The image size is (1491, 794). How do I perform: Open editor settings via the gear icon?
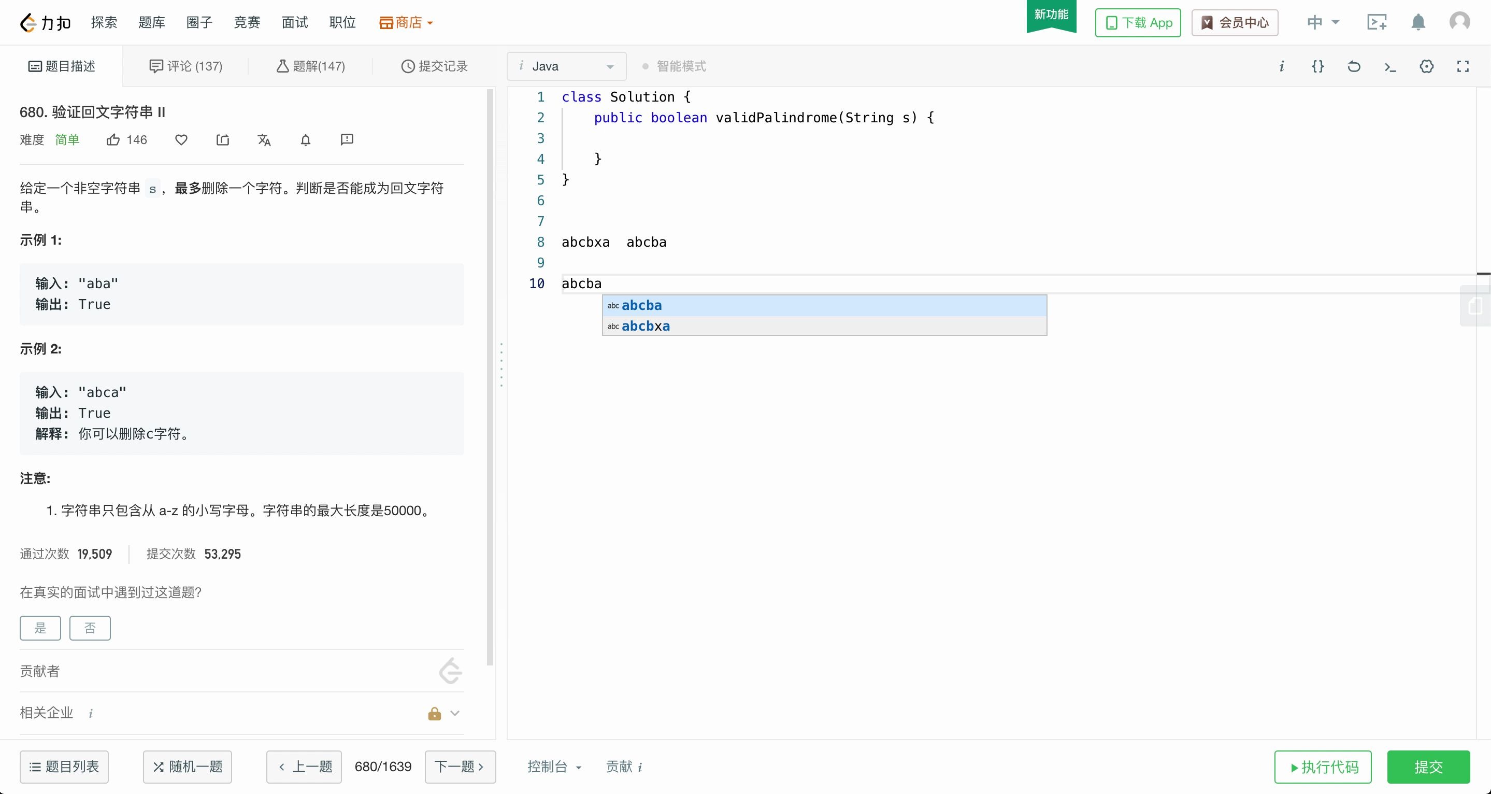point(1427,66)
